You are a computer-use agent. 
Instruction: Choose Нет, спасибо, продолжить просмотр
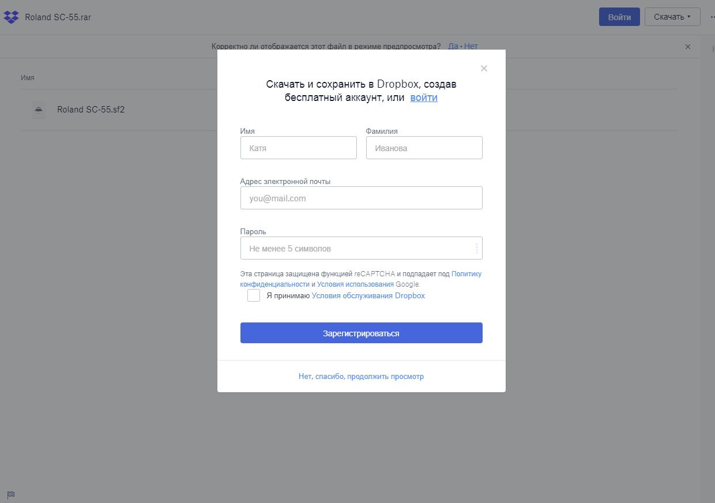coord(361,377)
